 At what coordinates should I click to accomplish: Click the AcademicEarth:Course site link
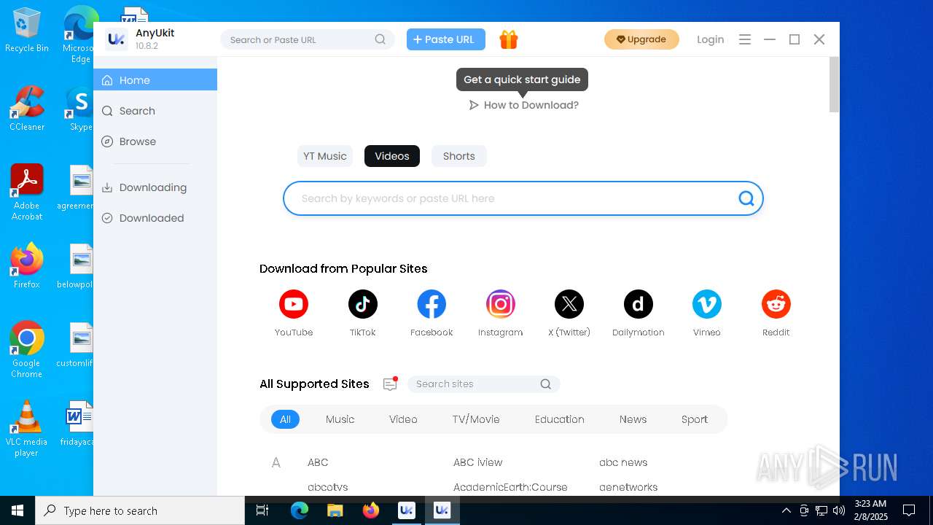(x=510, y=487)
